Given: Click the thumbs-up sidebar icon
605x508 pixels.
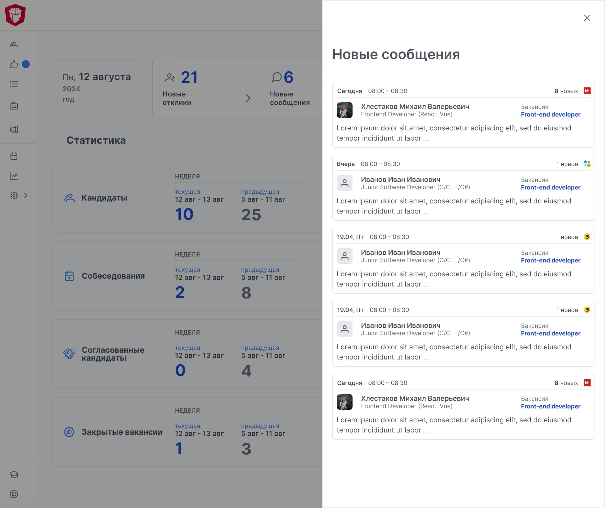Looking at the screenshot, I should coord(14,64).
